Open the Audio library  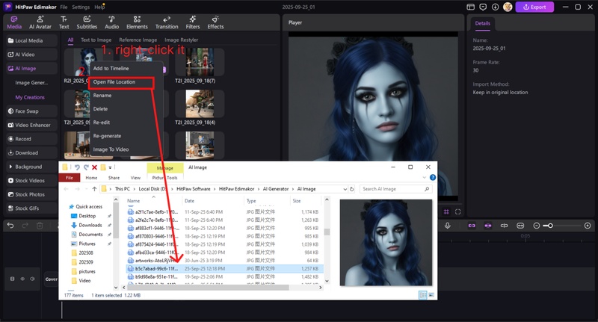click(x=111, y=22)
